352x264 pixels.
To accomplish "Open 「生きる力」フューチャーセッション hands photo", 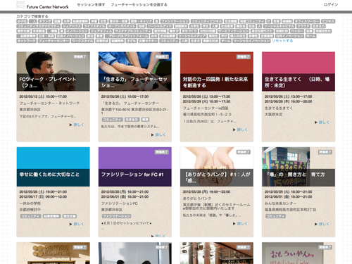I will (x=135, y=71).
